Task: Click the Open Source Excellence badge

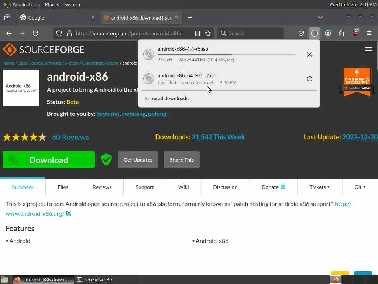Action: 357,82
